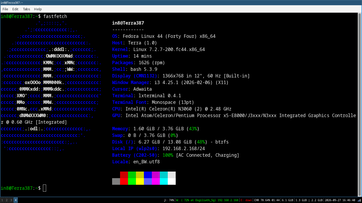
Task: Click the Uptime value '14 mins'
Action: click(x=143, y=56)
